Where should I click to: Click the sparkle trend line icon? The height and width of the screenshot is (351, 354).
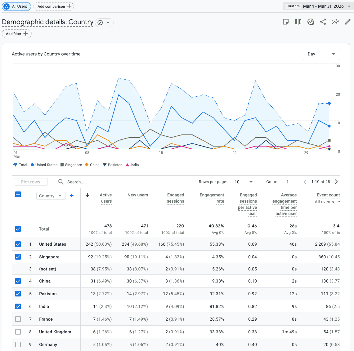click(335, 22)
